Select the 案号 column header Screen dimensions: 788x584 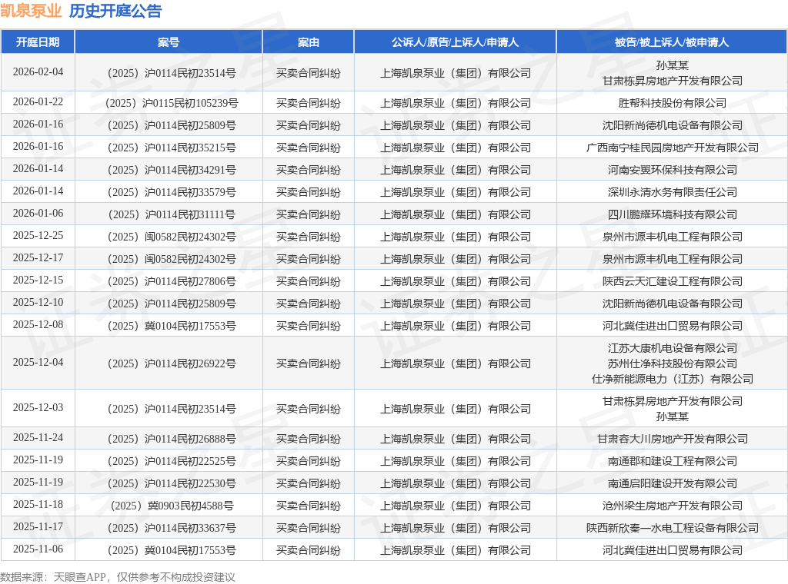tap(169, 42)
